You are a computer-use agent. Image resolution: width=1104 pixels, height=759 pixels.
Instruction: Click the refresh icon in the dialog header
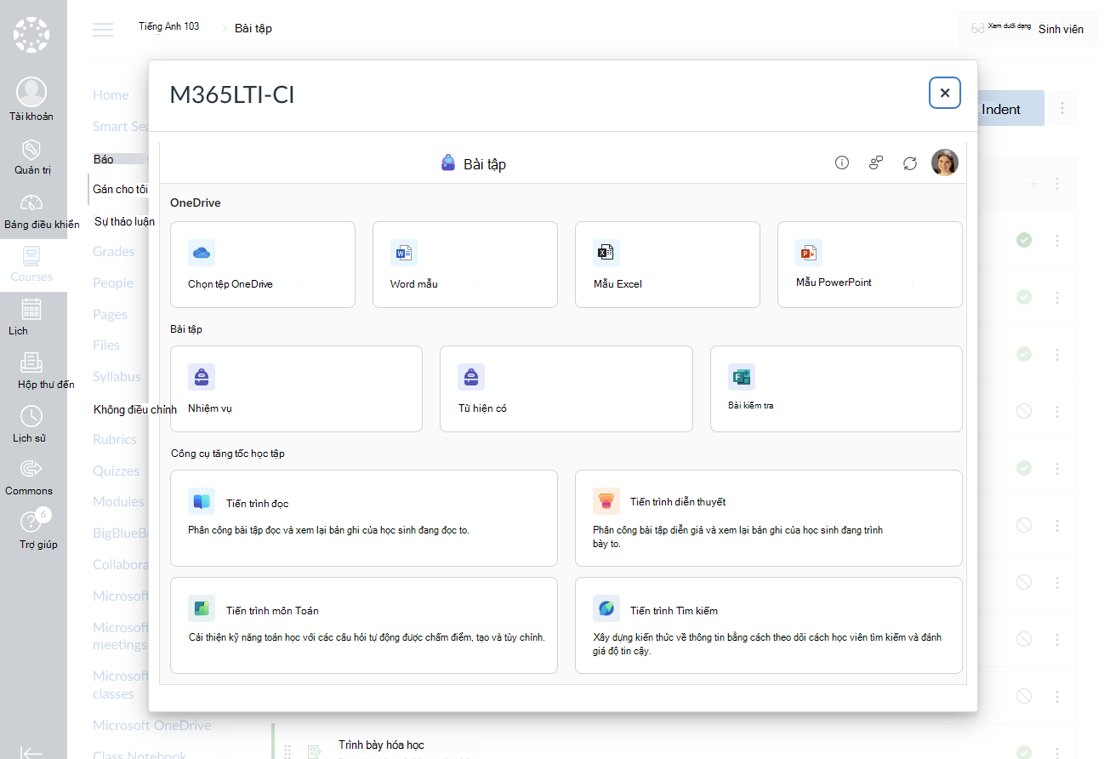tap(910, 163)
